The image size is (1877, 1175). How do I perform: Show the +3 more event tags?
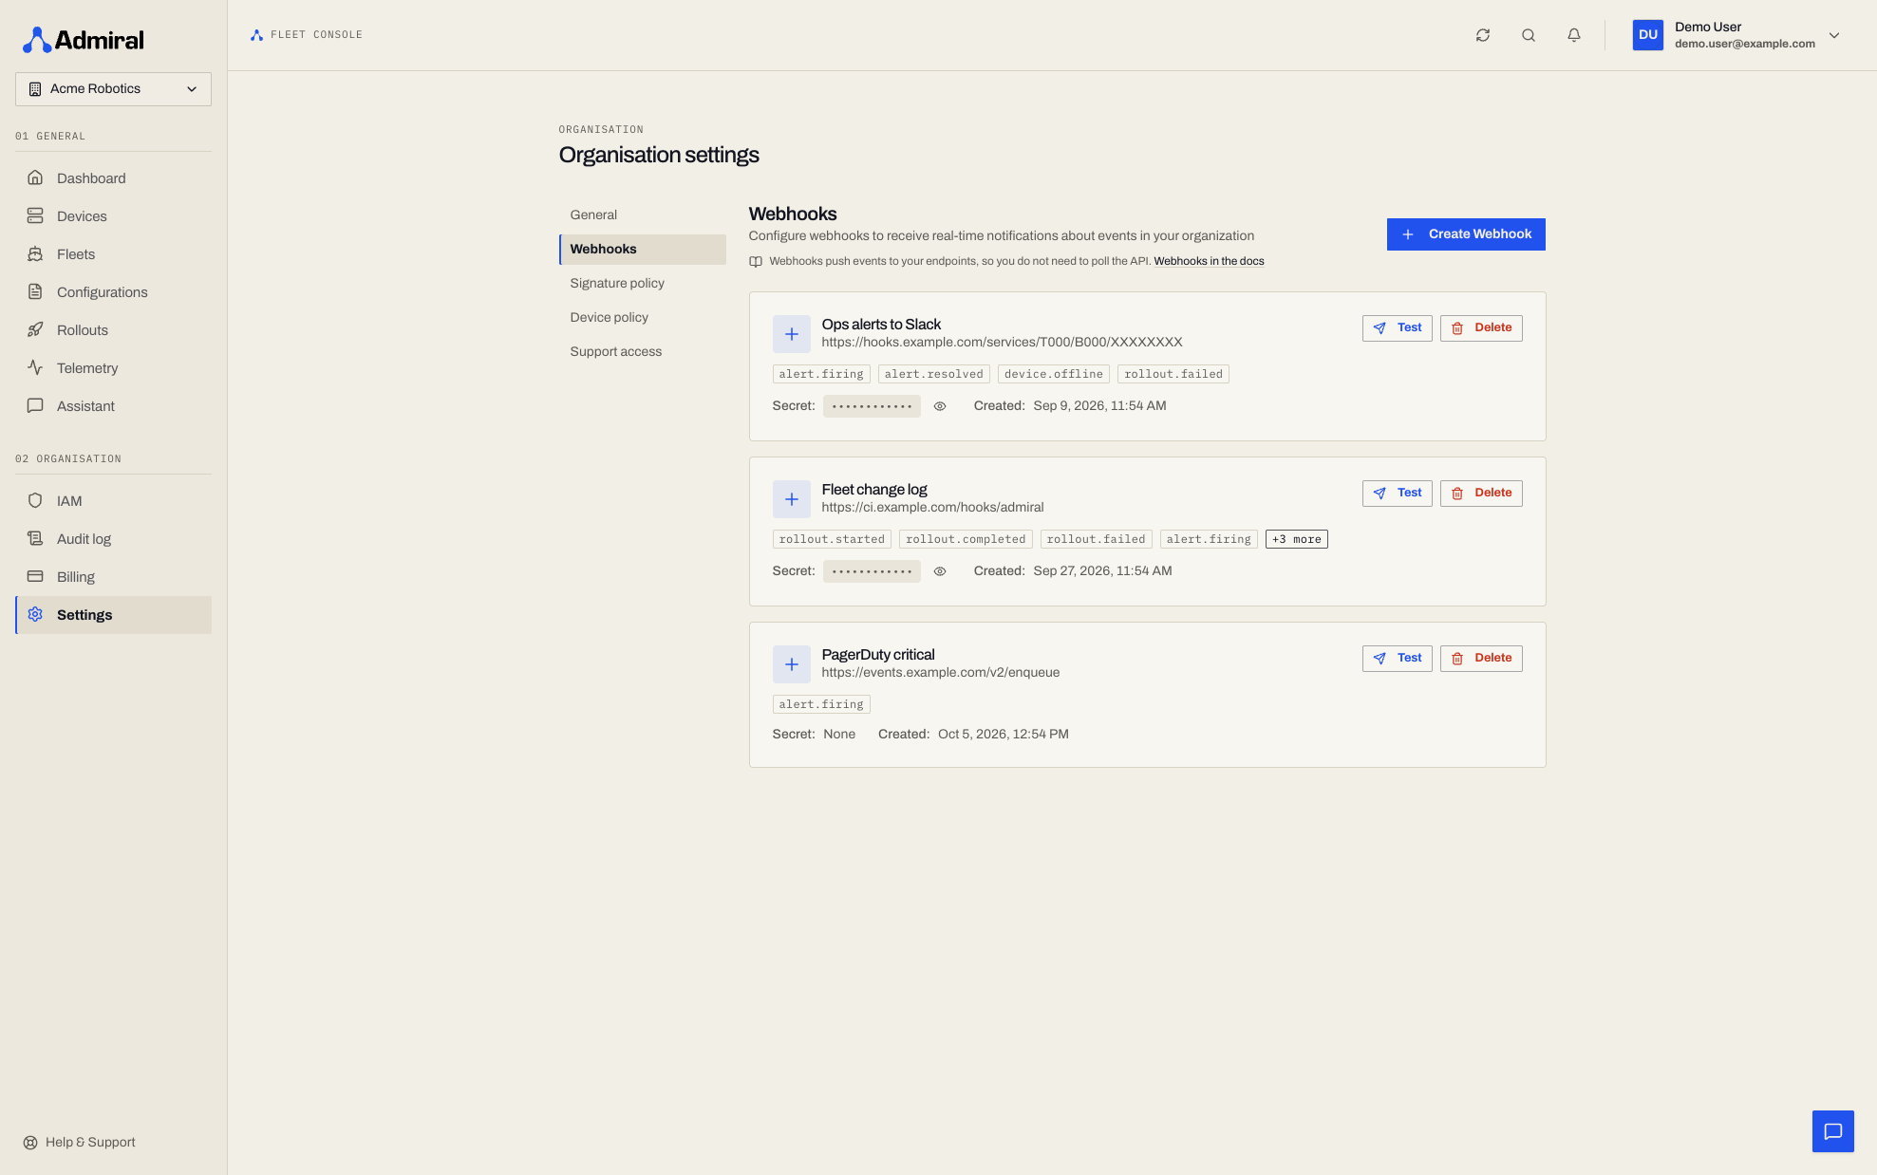click(x=1296, y=539)
